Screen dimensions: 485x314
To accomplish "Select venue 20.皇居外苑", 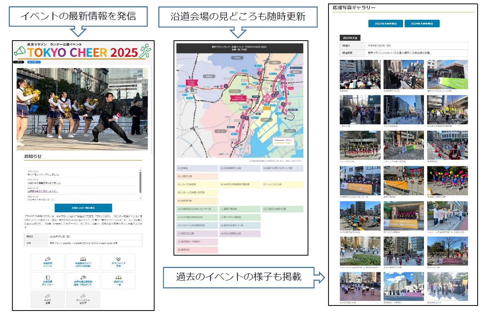I will tap(197, 250).
